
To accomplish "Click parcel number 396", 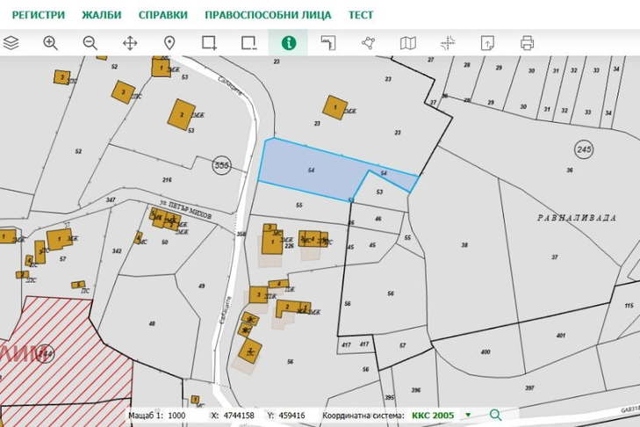I will pos(416,390).
